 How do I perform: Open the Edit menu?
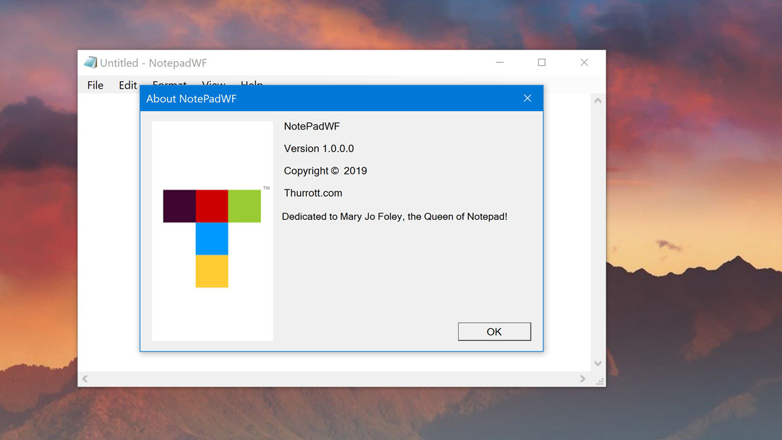(x=128, y=85)
